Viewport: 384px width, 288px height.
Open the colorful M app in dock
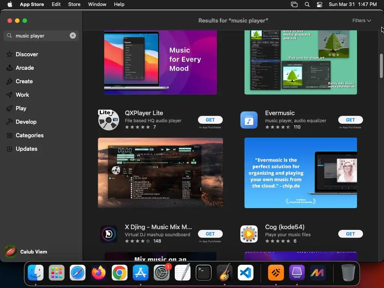tap(318, 273)
